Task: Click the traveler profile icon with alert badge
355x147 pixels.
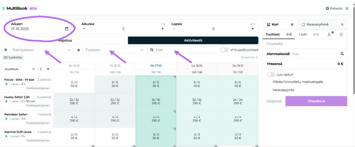Action: pos(329,34)
